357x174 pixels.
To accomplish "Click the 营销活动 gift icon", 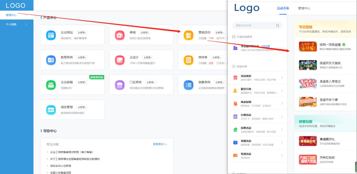I will click(189, 35).
